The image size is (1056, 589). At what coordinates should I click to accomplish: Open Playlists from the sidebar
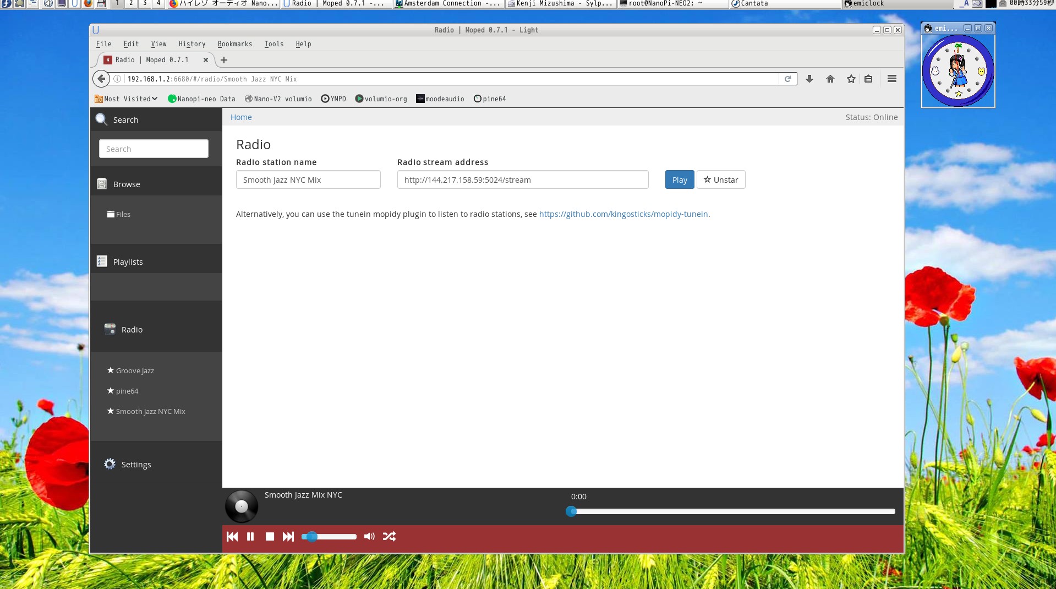[x=128, y=262]
